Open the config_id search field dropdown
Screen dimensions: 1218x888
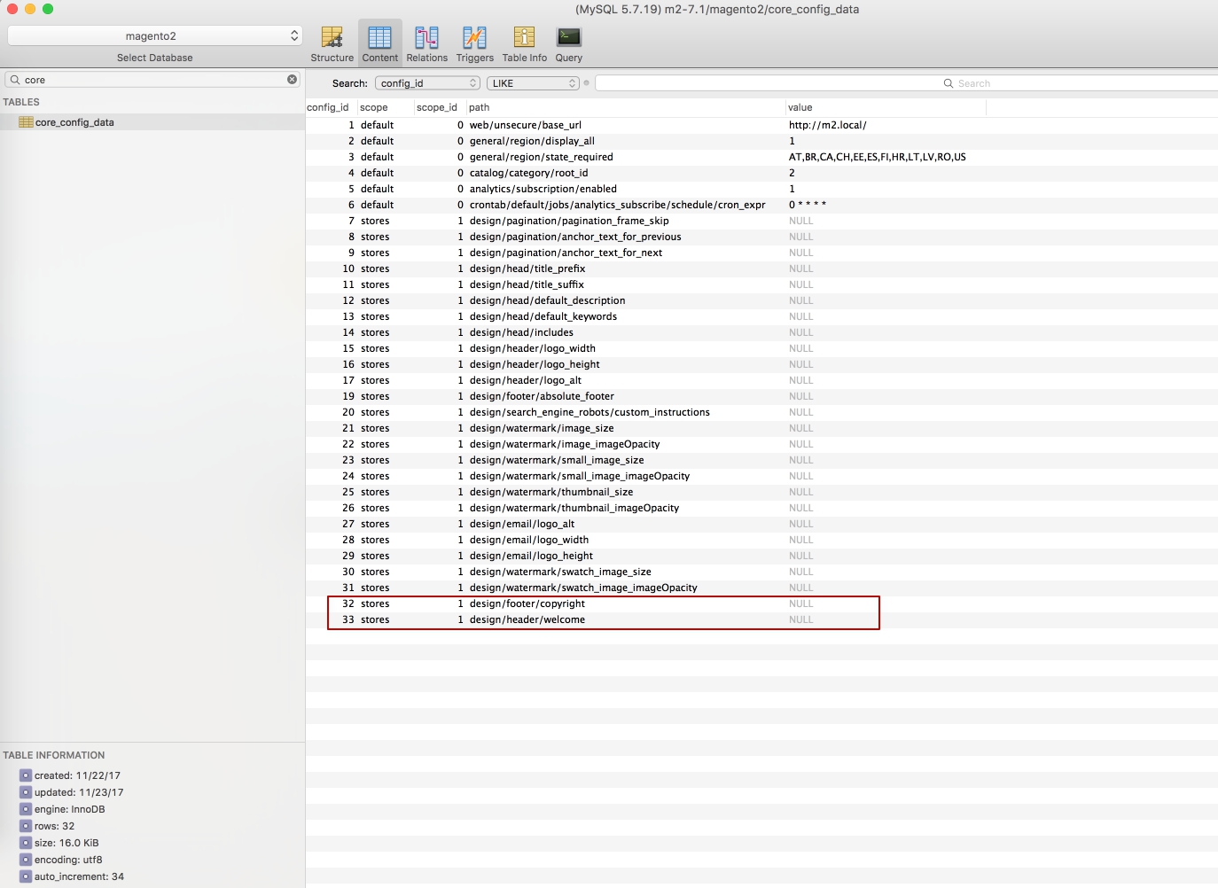coord(427,83)
